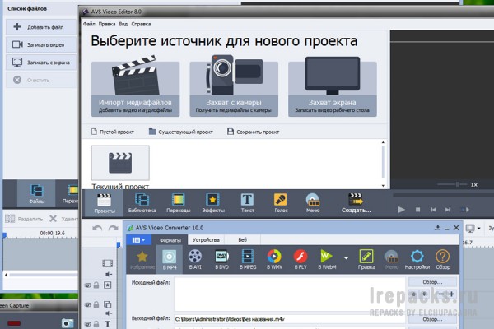
Task: Click Сохранить проект link
Action: pos(253,132)
